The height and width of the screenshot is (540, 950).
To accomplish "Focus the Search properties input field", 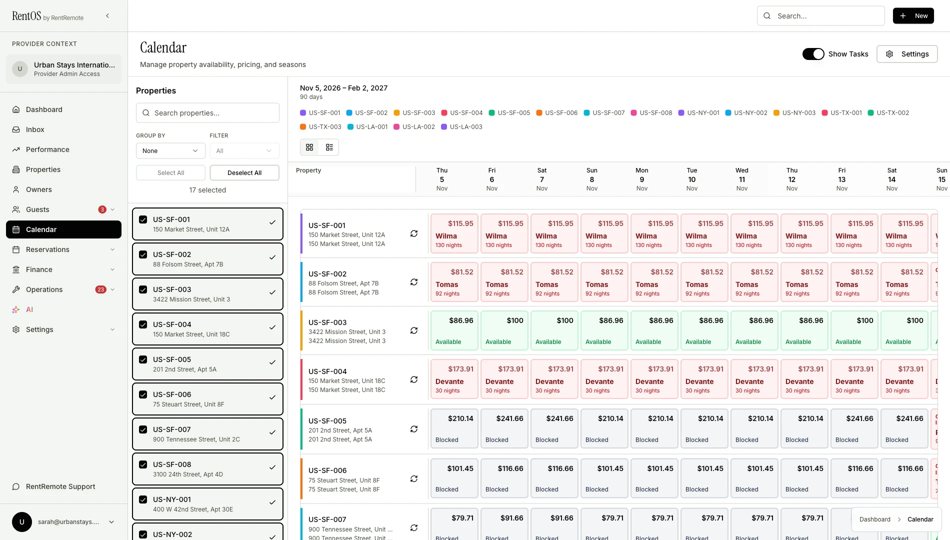I will [x=207, y=113].
